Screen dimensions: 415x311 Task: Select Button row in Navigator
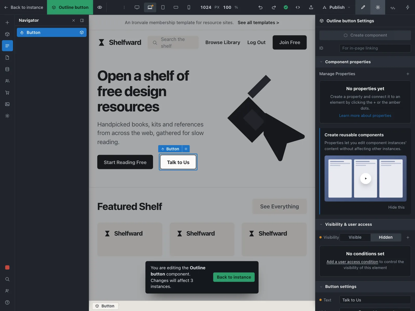coord(52,32)
